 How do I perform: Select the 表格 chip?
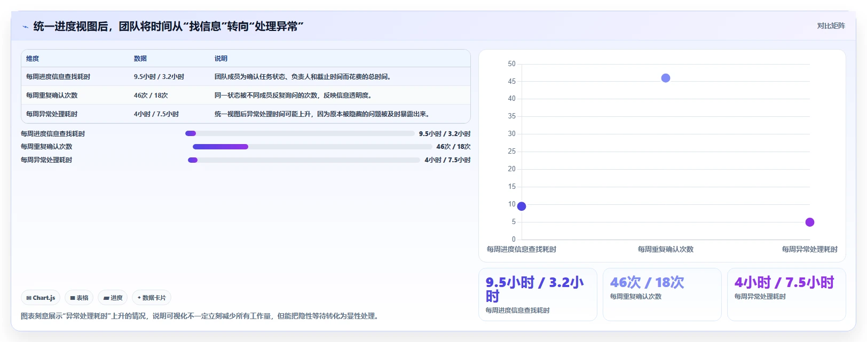click(79, 298)
